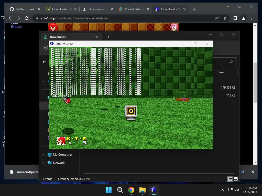This screenshot has width=262, height=196.
Task: Click the ring monitor box in game
Action: (131, 113)
